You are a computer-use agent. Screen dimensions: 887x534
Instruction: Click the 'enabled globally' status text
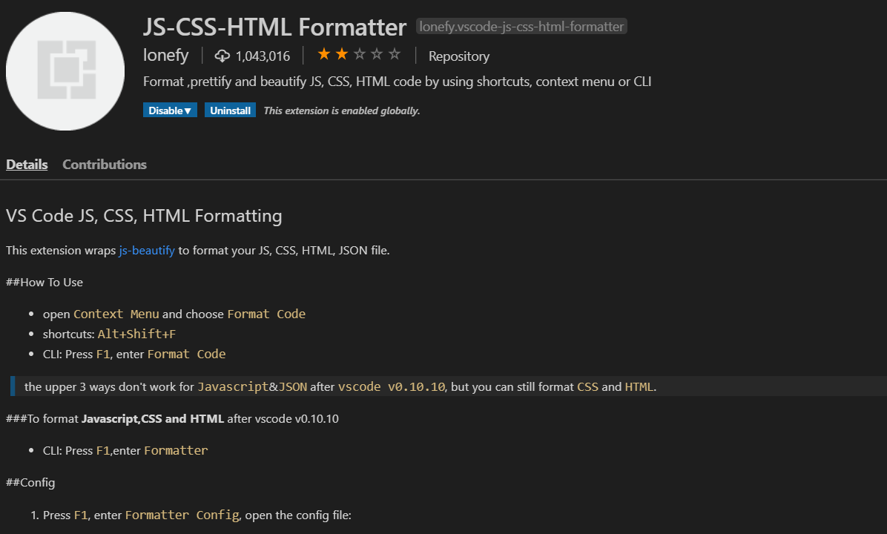coord(342,111)
